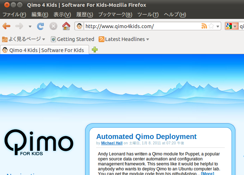This screenshot has height=175, width=244.
Task: Click the RSS feed icon in the address bar
Action: (204, 26)
